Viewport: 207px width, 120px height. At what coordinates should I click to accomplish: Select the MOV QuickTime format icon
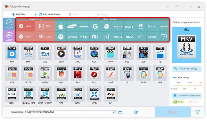pyautogui.click(x=94, y=52)
